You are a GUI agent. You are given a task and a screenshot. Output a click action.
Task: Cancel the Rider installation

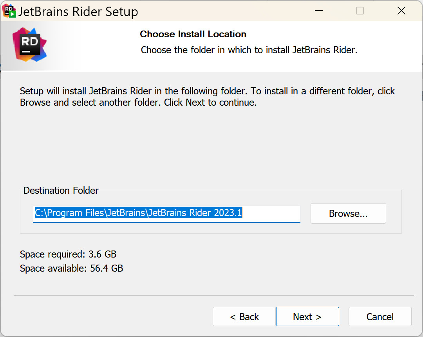pos(380,316)
